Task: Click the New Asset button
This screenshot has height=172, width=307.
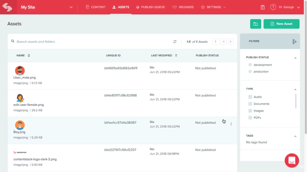Action: click(282, 24)
